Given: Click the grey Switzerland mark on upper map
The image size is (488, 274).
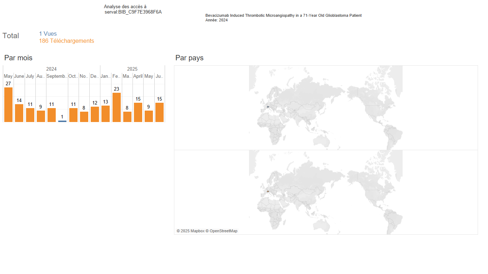Looking at the screenshot, I should (x=268, y=107).
